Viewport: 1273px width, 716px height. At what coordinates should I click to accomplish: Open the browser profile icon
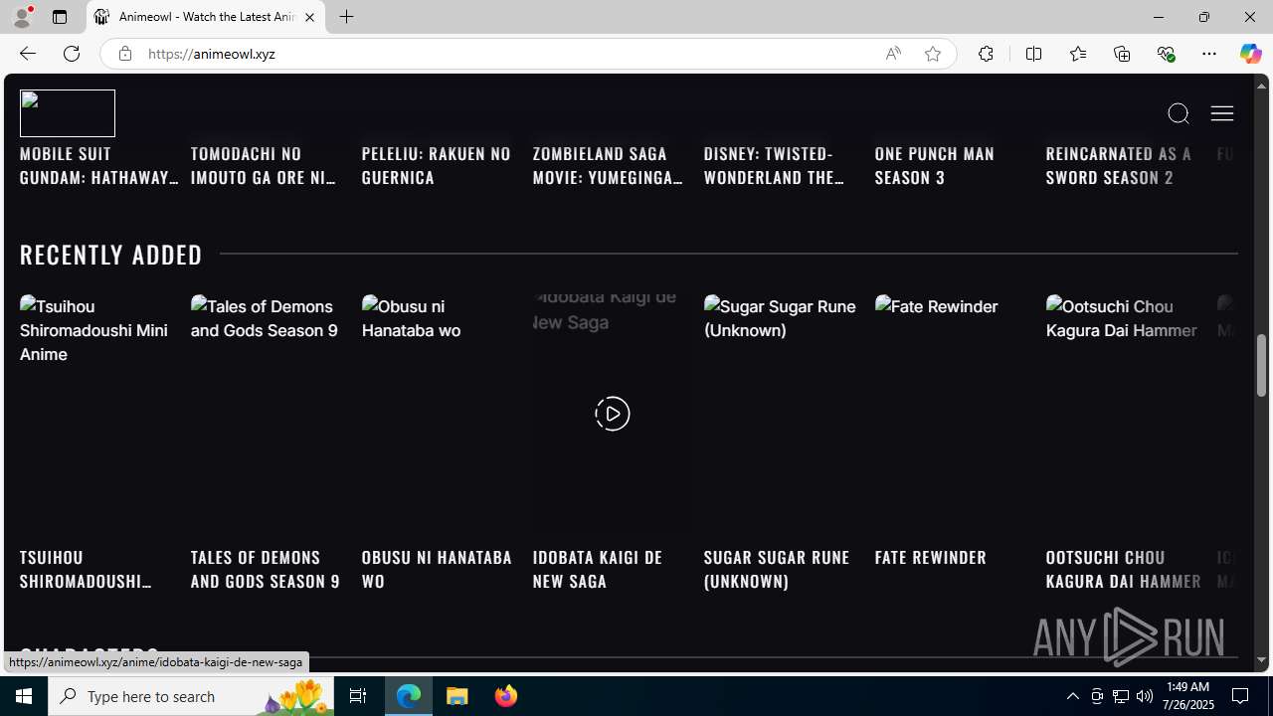click(x=22, y=17)
